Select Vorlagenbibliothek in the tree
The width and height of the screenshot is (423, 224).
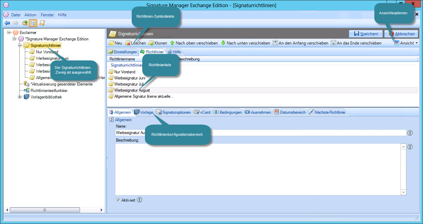click(46, 97)
